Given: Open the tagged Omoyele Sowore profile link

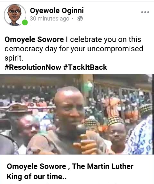Looking at the screenshot, I should [34, 39].
